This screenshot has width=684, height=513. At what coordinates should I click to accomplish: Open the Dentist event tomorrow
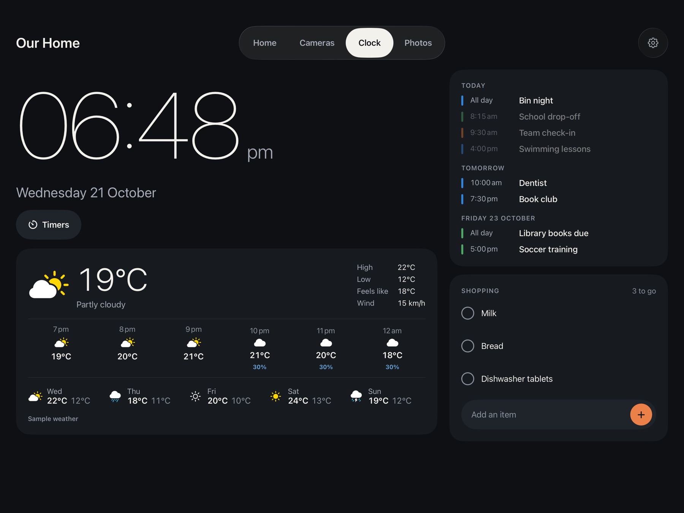(558, 183)
